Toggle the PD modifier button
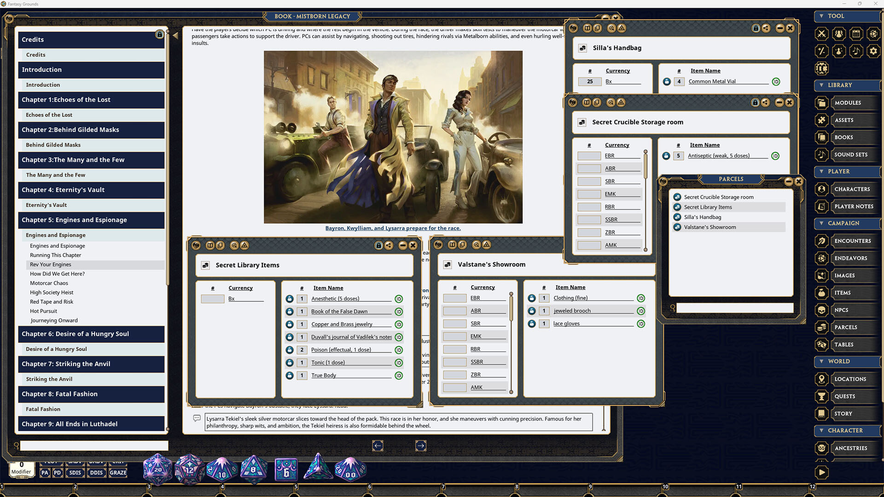This screenshot has width=884, height=497. coord(57,473)
